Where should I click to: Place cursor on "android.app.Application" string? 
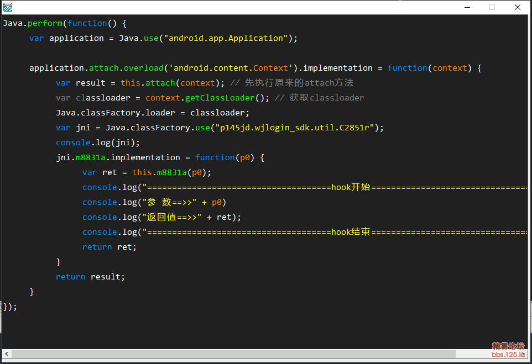[x=228, y=38]
